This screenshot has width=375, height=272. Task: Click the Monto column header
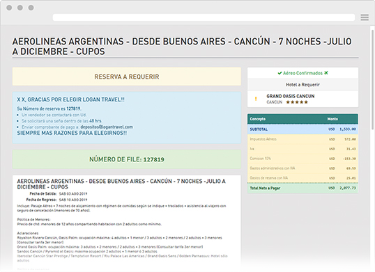tap(332, 119)
